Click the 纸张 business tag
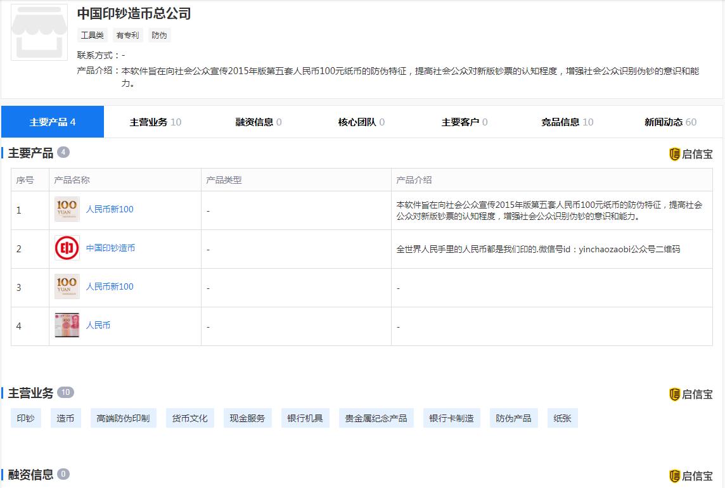Screen dimensions: 725x488 pyautogui.click(x=562, y=418)
